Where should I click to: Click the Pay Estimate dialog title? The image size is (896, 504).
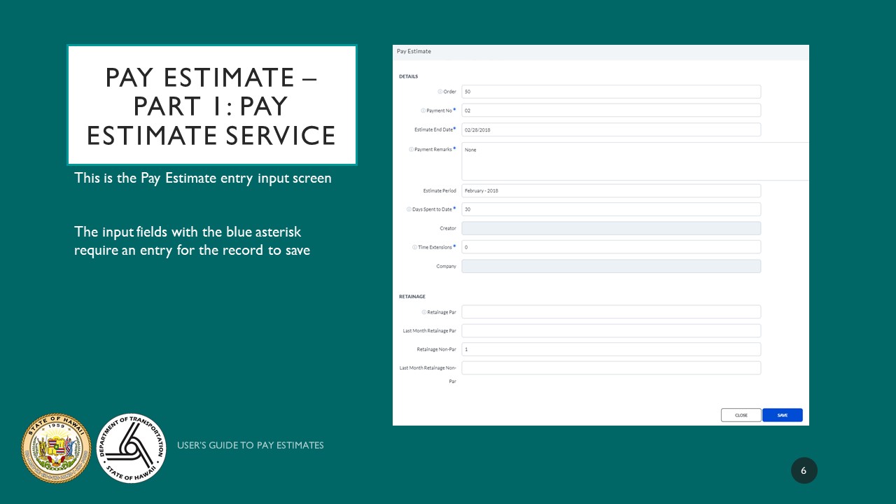[414, 52]
